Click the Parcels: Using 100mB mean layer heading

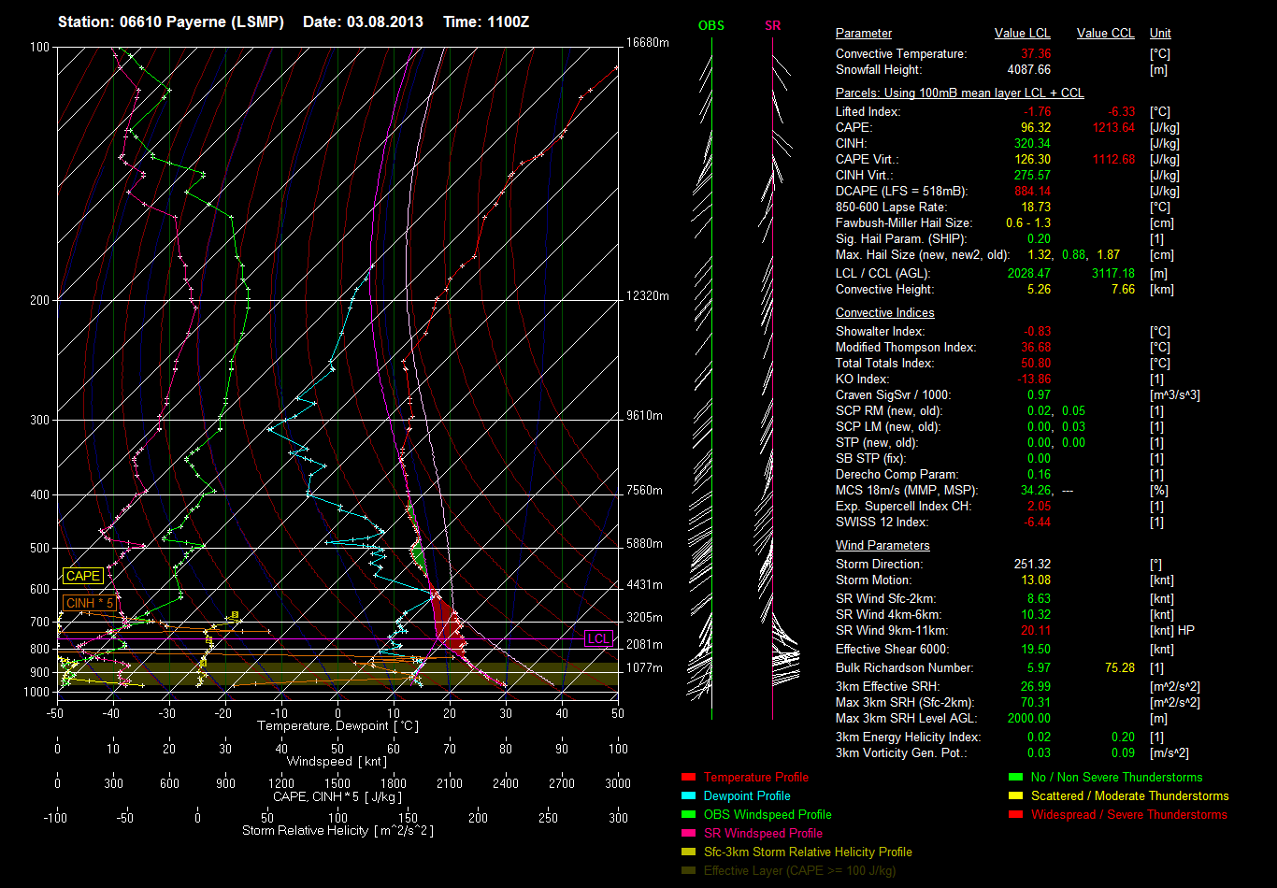[959, 93]
